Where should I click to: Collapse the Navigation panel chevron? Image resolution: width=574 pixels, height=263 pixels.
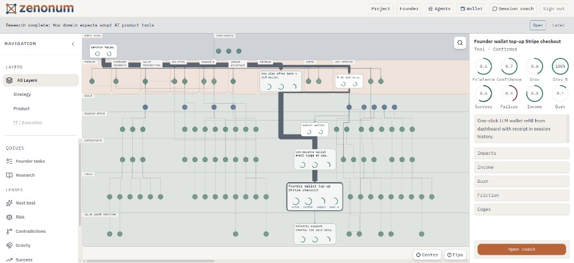coord(73,44)
